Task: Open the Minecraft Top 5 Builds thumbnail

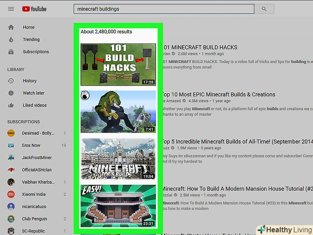Action: 118,159
